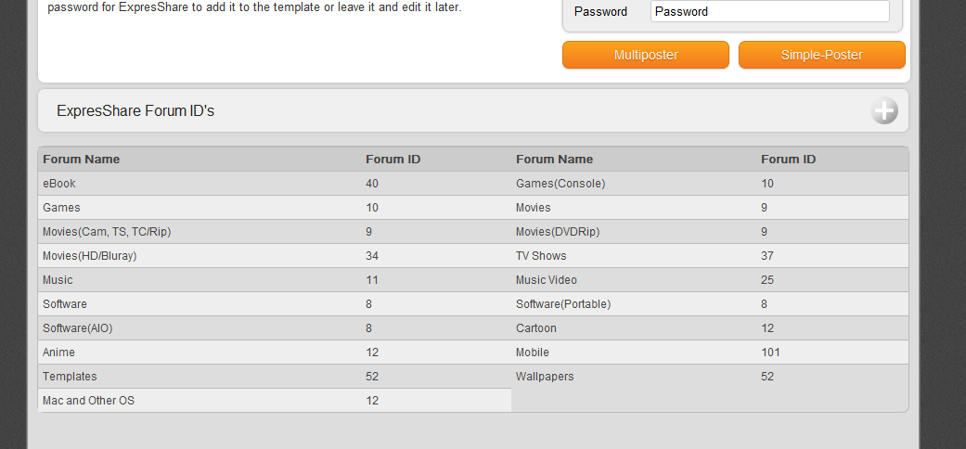Viewport: 966px width, 449px height.
Task: Click the Music forum row
Action: coord(58,280)
